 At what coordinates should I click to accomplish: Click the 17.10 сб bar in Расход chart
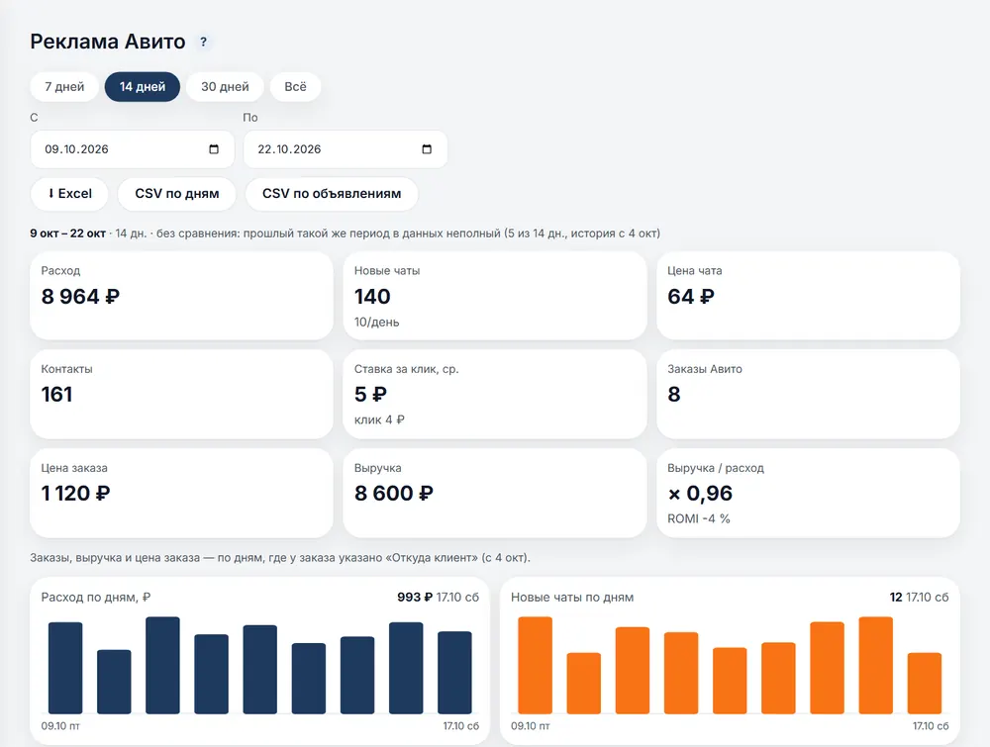(454, 673)
